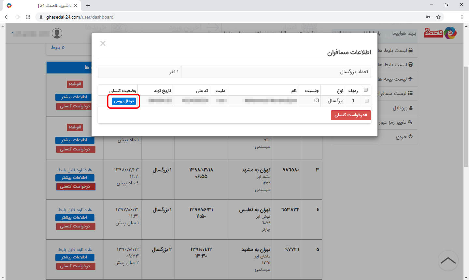Click the تاریخ تولد column header

(x=163, y=91)
